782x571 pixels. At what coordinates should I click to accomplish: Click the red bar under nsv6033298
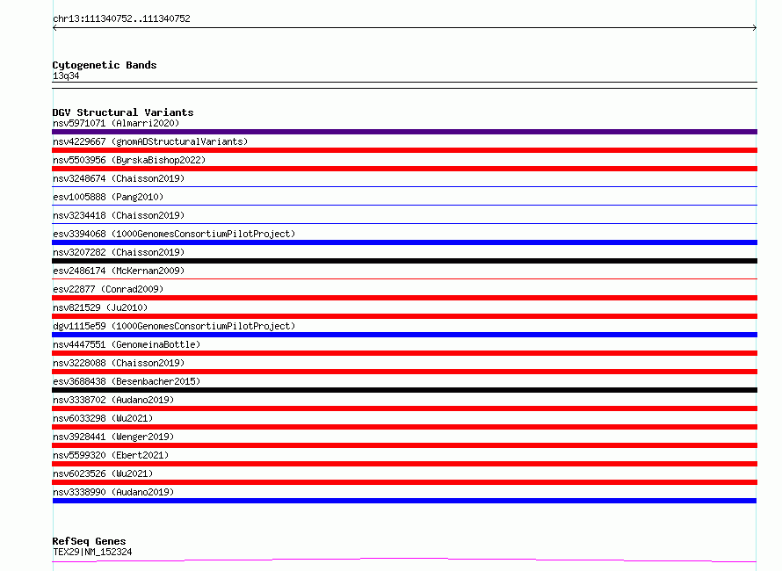[x=404, y=427]
